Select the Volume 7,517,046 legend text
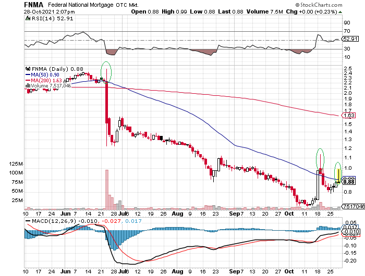 point(51,86)
